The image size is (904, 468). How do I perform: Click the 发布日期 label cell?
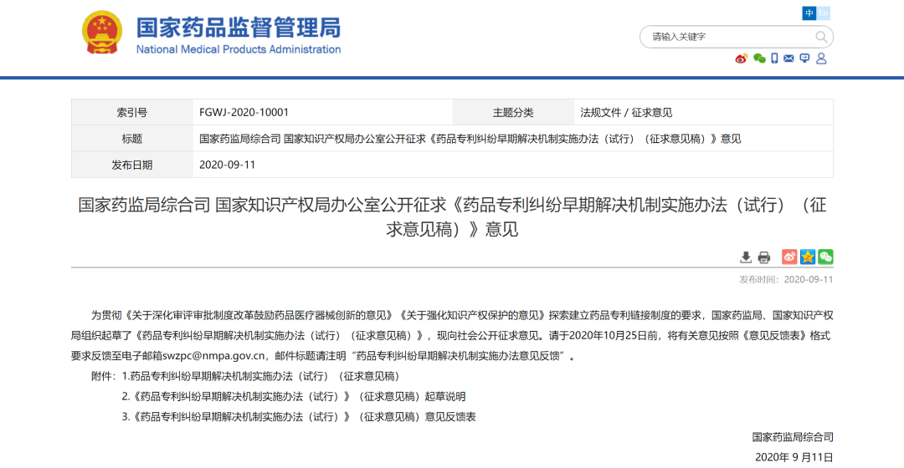pyautogui.click(x=132, y=165)
